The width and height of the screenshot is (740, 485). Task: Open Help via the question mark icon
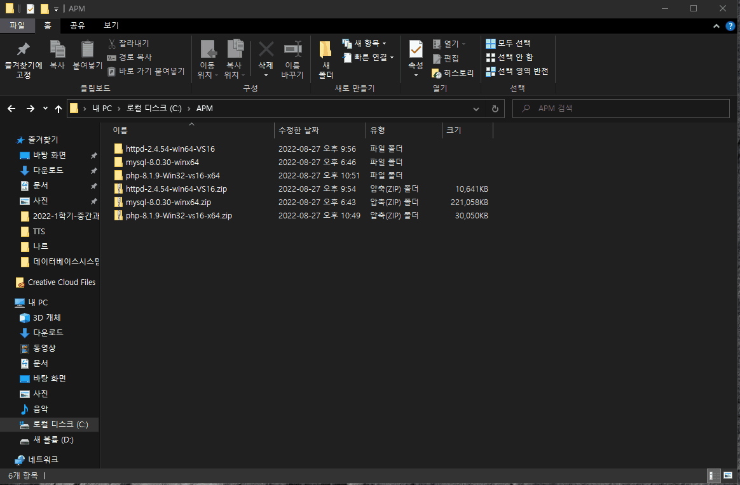click(730, 27)
